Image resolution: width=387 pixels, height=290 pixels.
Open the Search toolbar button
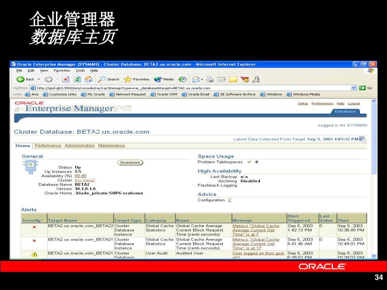pos(108,79)
